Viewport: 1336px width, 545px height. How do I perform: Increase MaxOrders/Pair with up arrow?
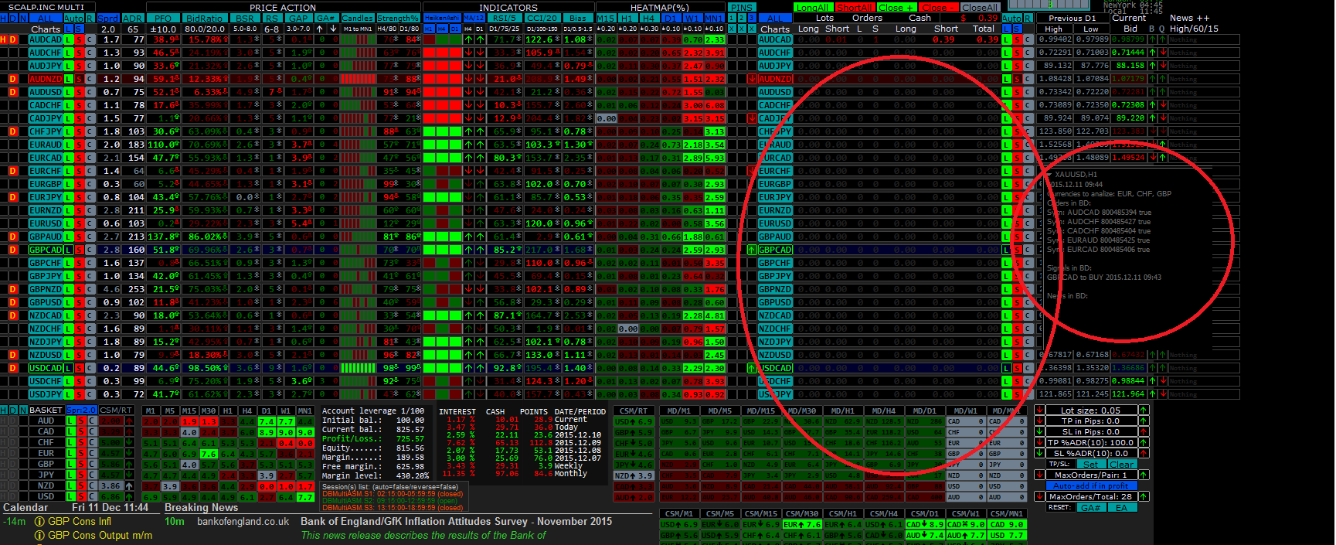point(1144,475)
